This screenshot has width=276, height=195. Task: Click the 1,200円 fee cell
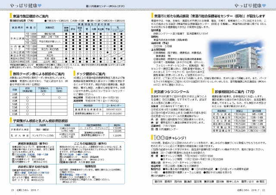coord(117,136)
